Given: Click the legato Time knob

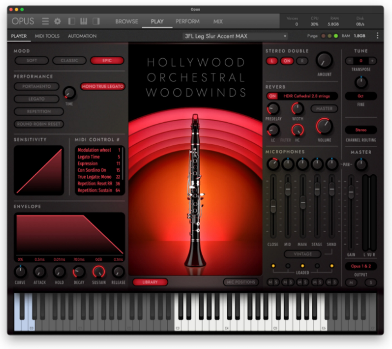Looking at the screenshot, I should [x=69, y=93].
